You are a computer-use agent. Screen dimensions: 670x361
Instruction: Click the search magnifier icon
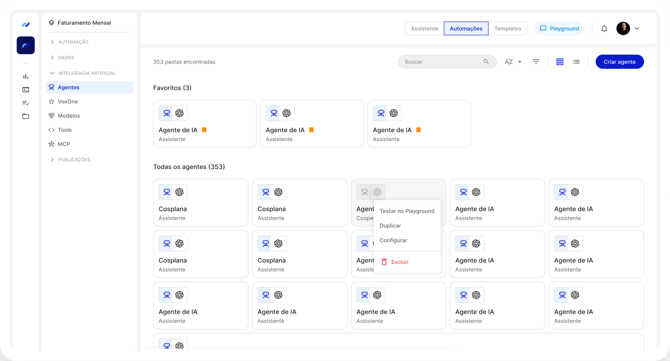486,62
